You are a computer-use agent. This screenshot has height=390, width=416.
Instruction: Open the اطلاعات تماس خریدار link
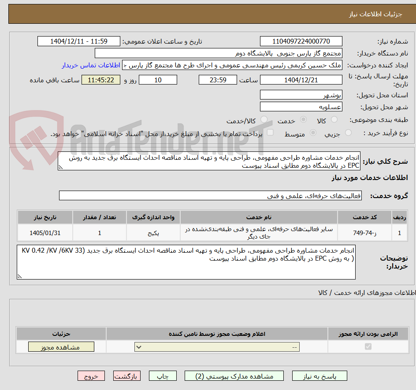pos(91,65)
